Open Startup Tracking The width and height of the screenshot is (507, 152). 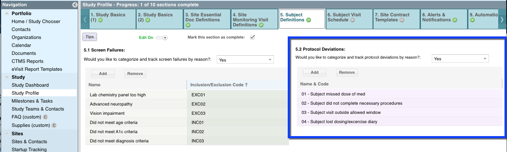pyautogui.click(x=29, y=149)
